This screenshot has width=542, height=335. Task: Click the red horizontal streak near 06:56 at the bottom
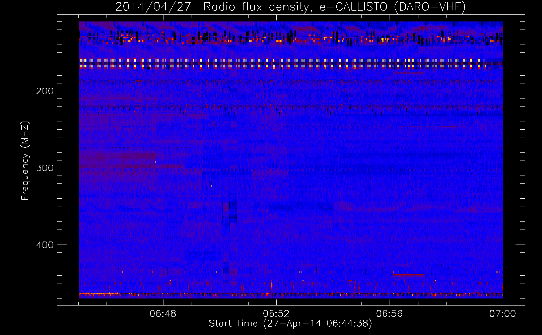pyautogui.click(x=409, y=275)
